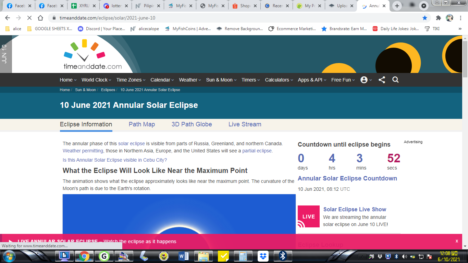Image resolution: width=468 pixels, height=263 pixels.
Task: Open the Chrome extensions puzzle icon
Action: (x=439, y=18)
